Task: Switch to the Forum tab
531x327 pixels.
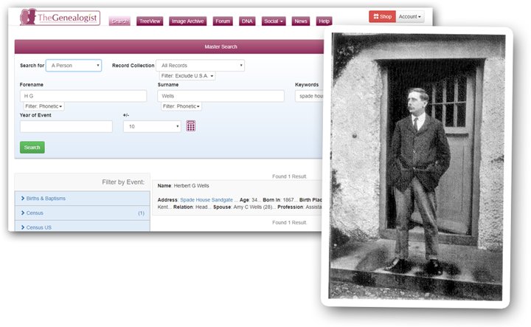Action: click(x=223, y=21)
